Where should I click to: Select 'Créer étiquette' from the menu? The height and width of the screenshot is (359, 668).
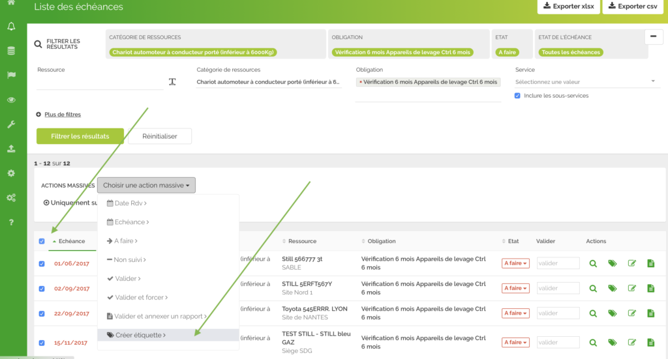click(x=136, y=335)
